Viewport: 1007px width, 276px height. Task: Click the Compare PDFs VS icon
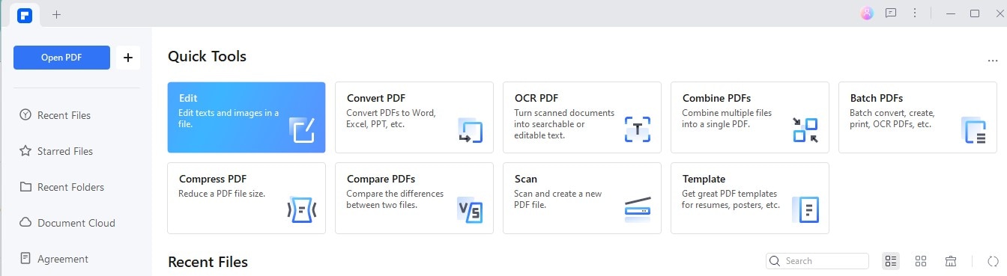(470, 210)
